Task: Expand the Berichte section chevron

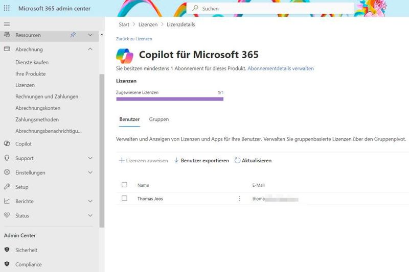Action: click(x=90, y=201)
